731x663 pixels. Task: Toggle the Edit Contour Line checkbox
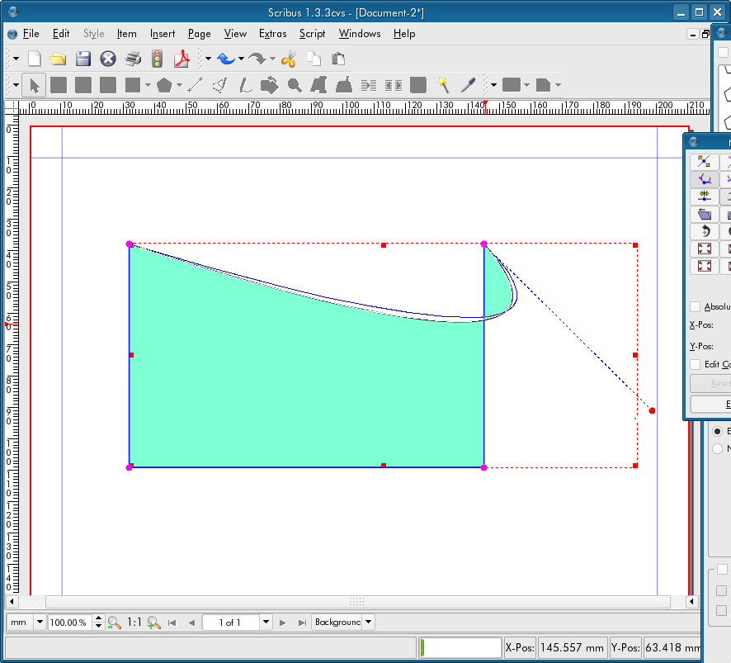(x=695, y=364)
